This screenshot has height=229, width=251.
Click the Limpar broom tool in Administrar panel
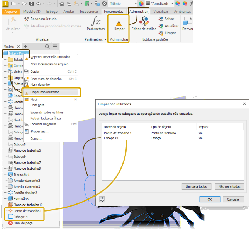(x=119, y=23)
